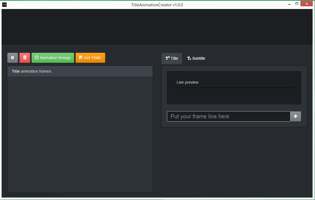Click the Get YAML button

(91, 58)
